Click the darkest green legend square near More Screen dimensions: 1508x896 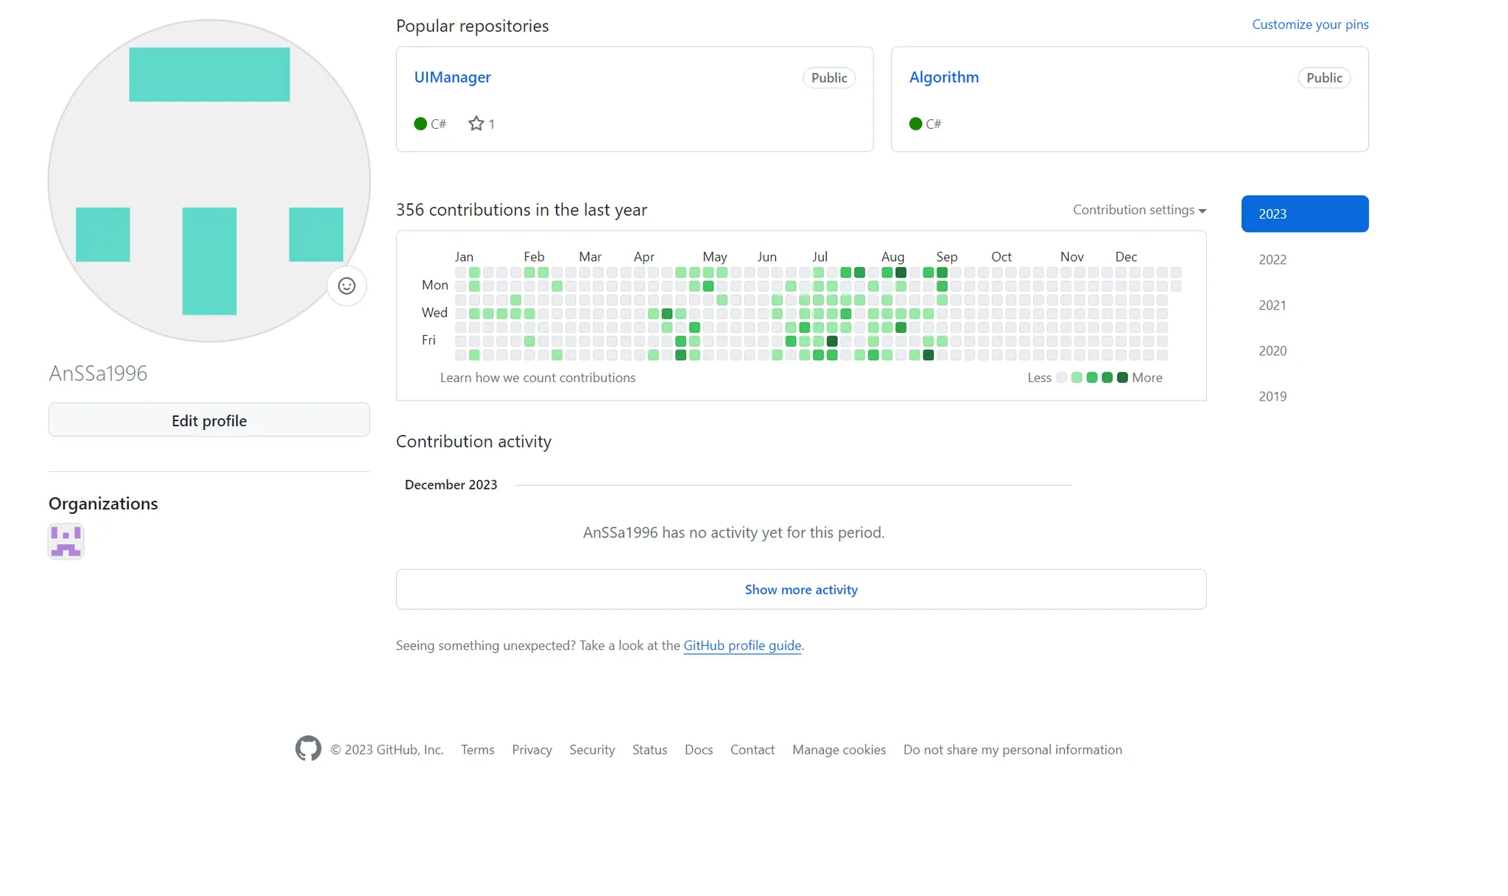(1122, 378)
